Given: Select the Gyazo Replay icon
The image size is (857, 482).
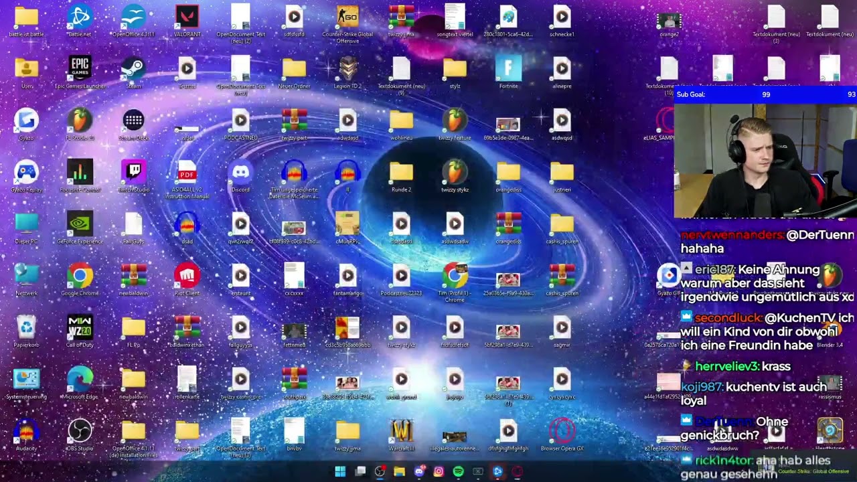Looking at the screenshot, I should 26,176.
